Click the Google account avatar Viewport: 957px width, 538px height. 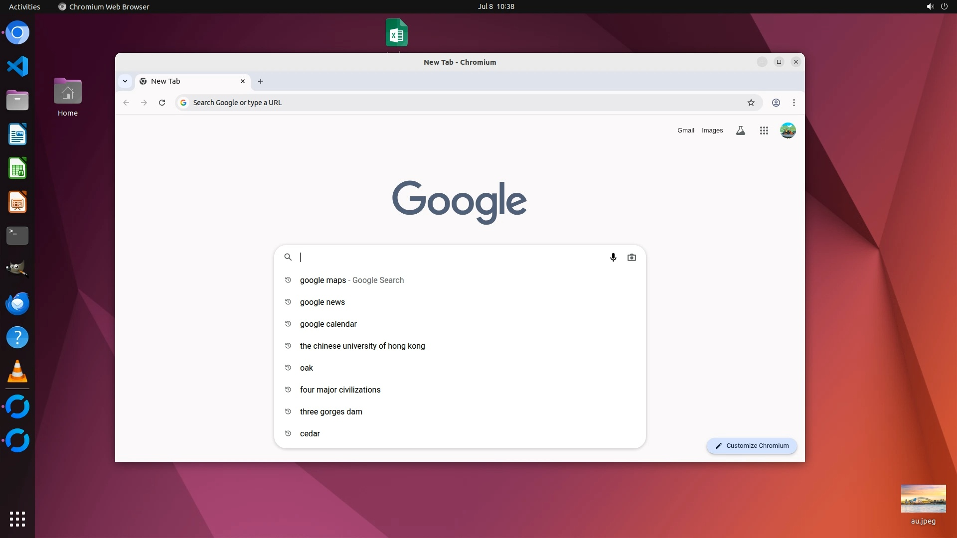pos(788,131)
